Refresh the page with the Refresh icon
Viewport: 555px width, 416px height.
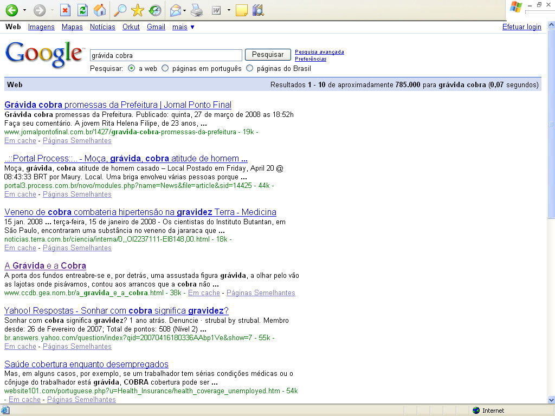tap(82, 10)
